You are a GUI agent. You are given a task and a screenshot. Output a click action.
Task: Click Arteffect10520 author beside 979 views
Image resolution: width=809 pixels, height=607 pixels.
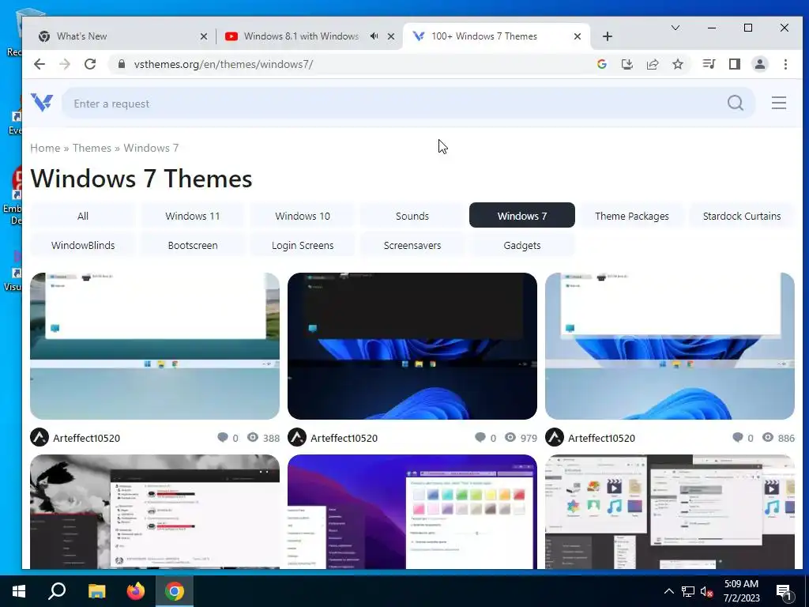344,438
